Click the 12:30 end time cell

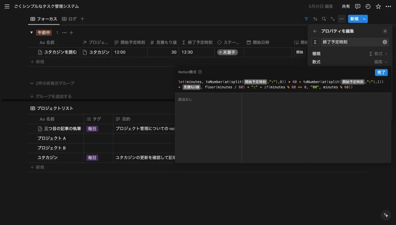pos(197,52)
